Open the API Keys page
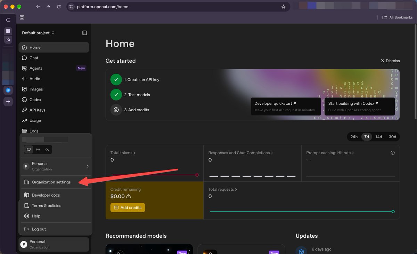 point(54,110)
